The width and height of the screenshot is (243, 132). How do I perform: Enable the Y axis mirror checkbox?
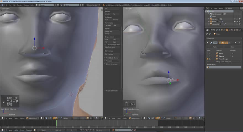click(208, 56)
